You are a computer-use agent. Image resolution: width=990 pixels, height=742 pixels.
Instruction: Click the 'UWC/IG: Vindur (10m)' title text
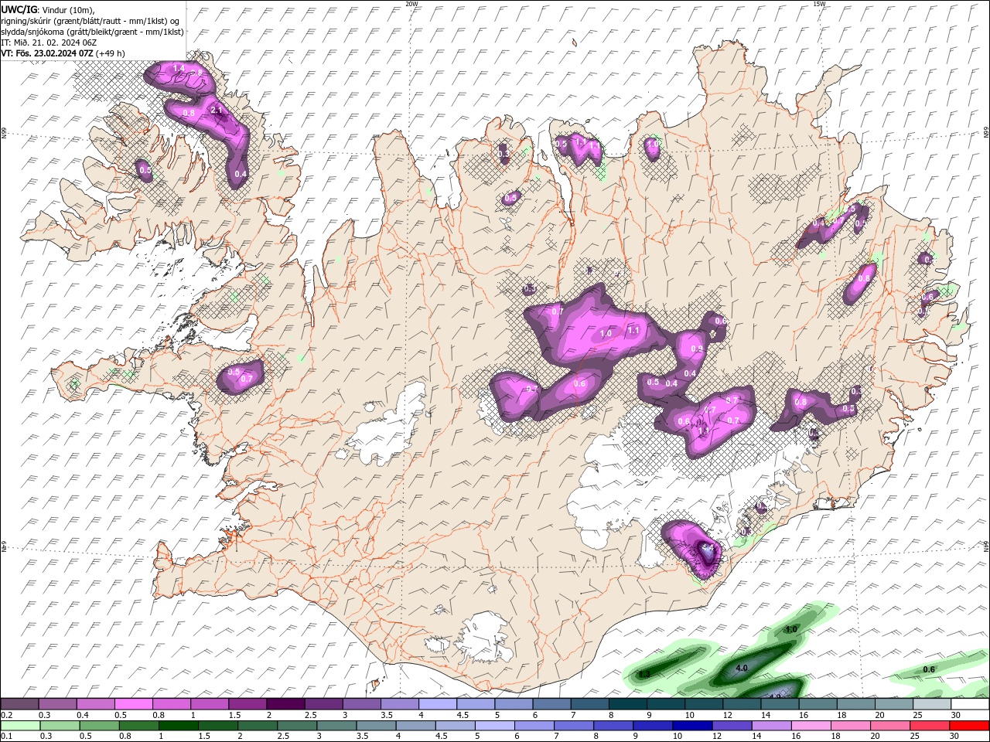point(46,9)
